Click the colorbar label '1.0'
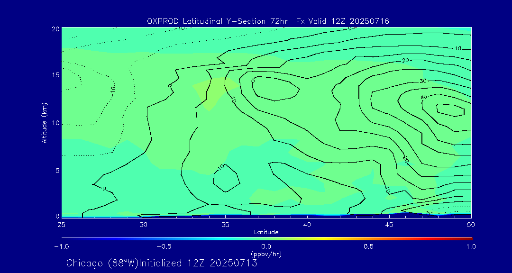512x273 pixels. [471, 246]
